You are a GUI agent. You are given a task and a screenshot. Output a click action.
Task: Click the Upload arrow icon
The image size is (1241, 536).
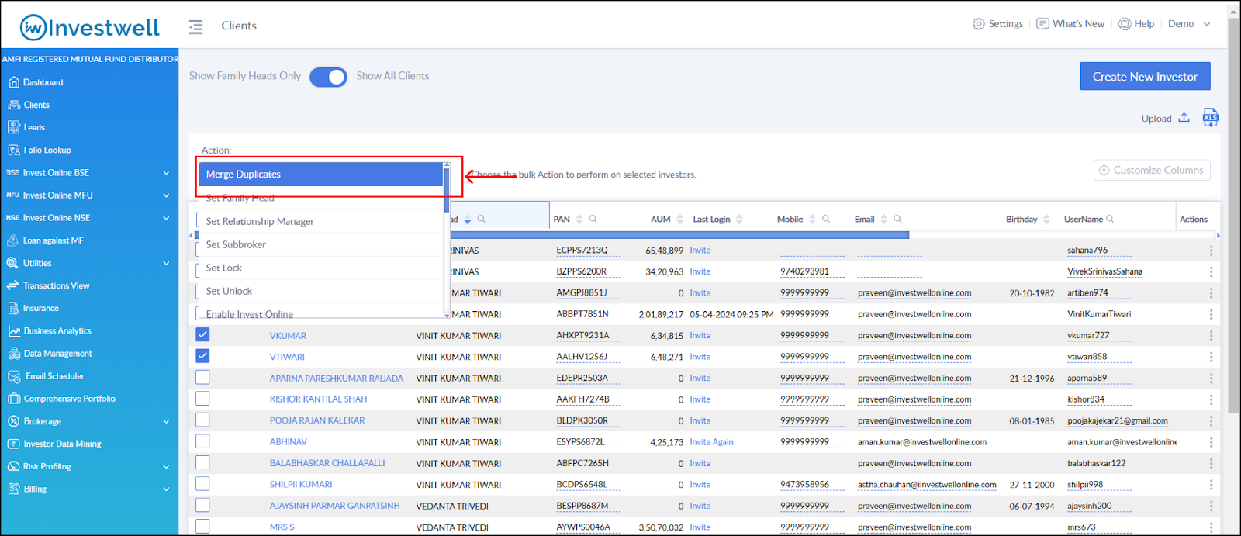pos(1184,118)
